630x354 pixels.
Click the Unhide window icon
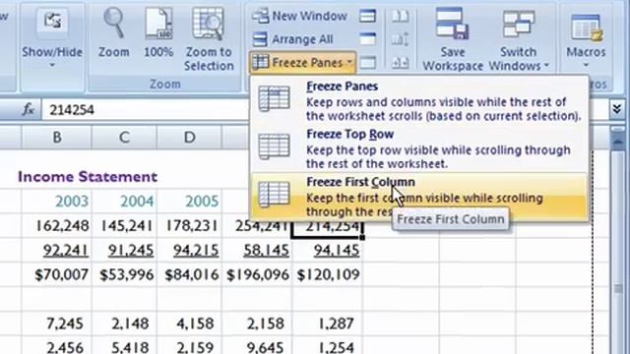pyautogui.click(x=367, y=63)
